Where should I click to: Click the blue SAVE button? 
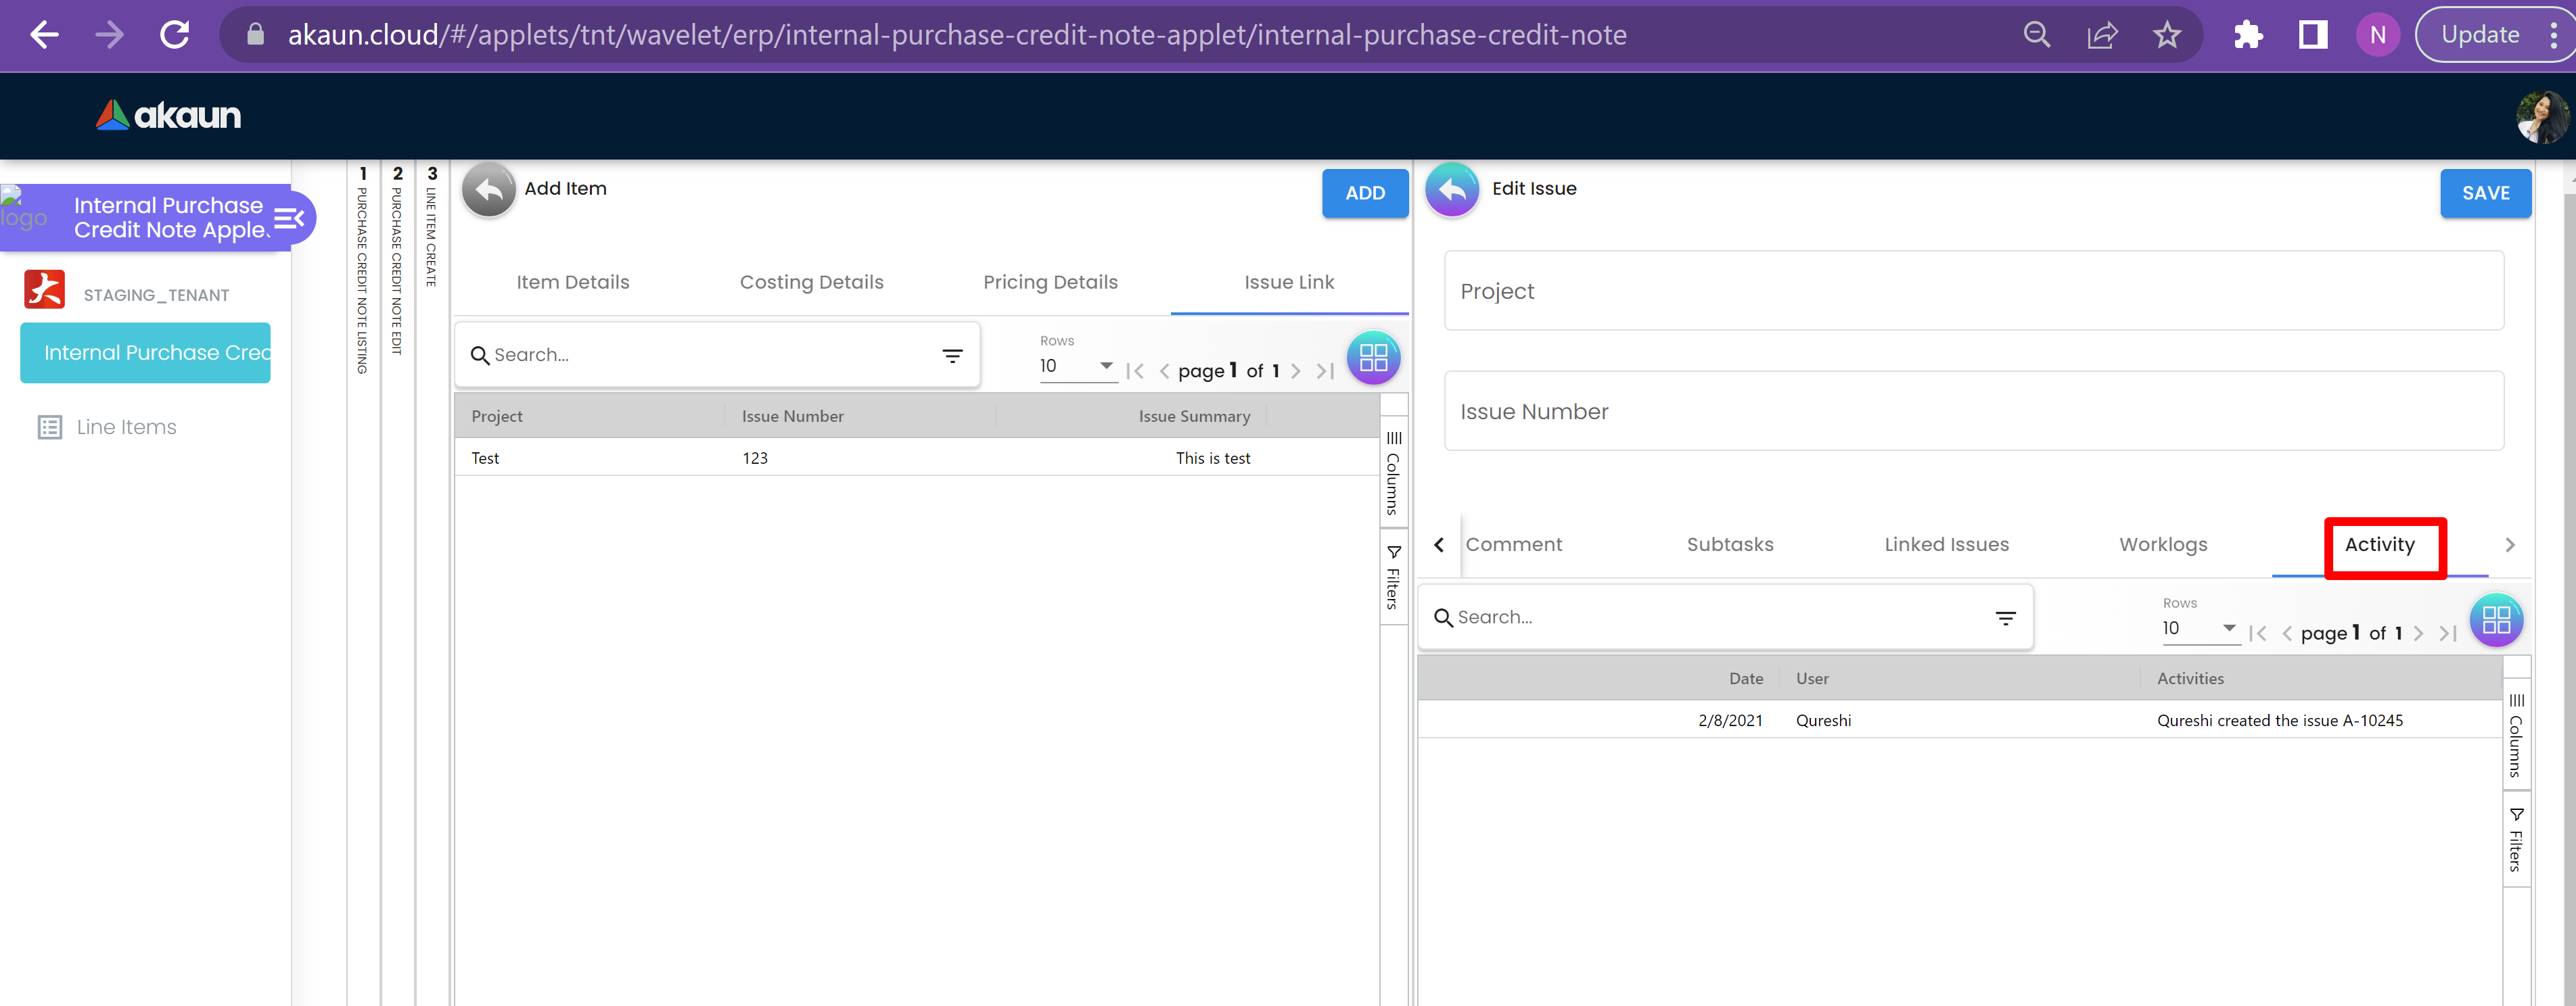click(x=2484, y=193)
